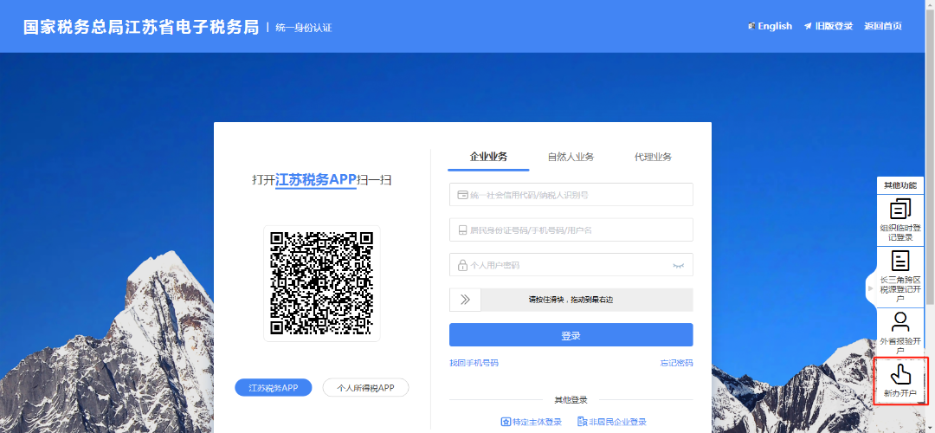Open the 忘记密码 link
The image size is (935, 433).
click(x=676, y=363)
